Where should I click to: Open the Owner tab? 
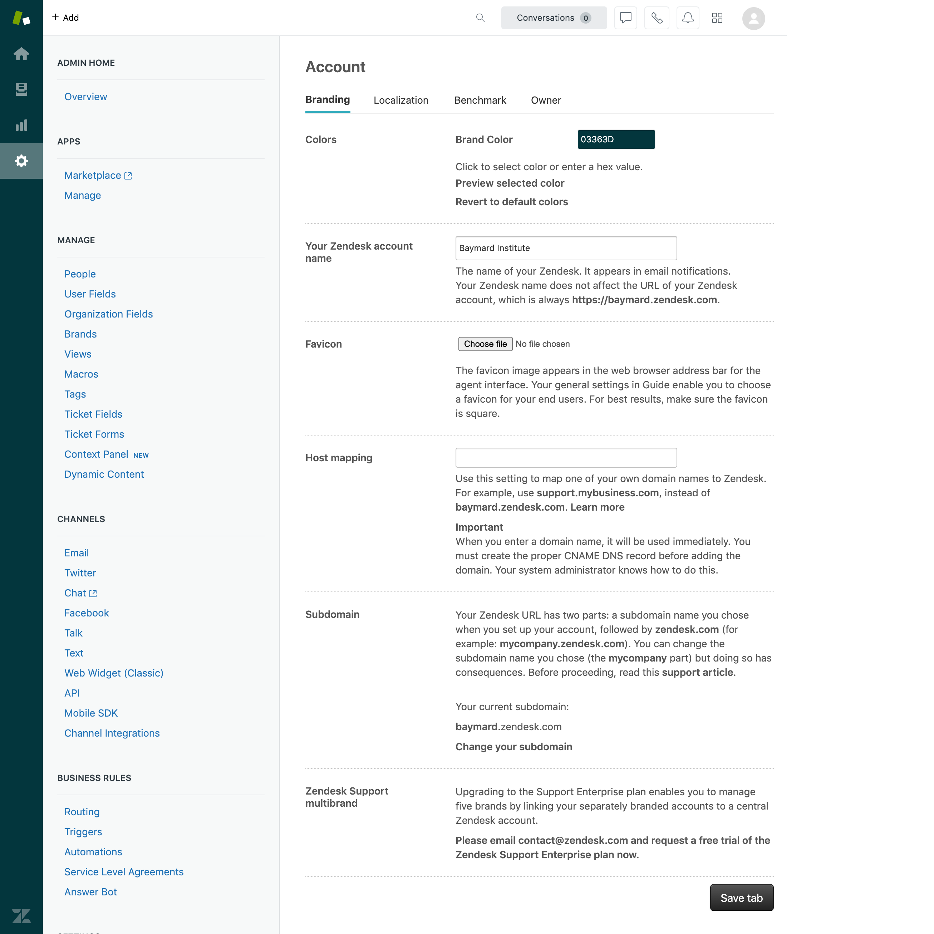pos(546,100)
